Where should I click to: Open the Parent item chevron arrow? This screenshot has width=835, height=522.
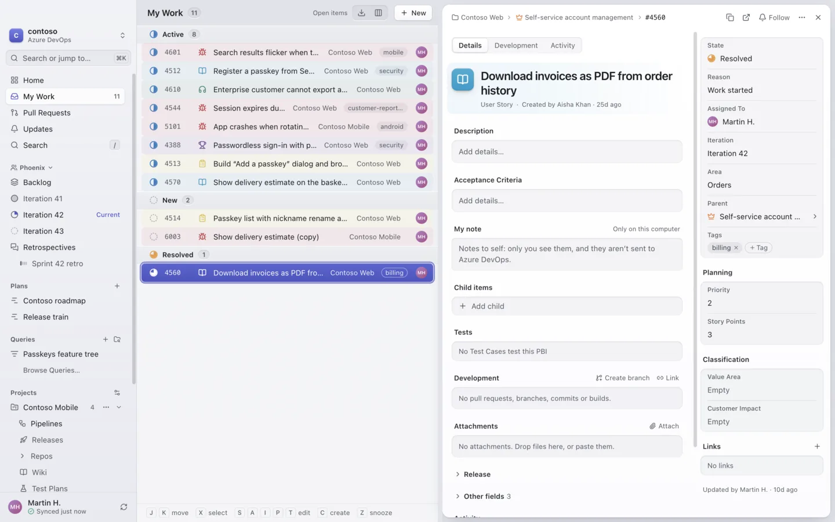(x=815, y=217)
